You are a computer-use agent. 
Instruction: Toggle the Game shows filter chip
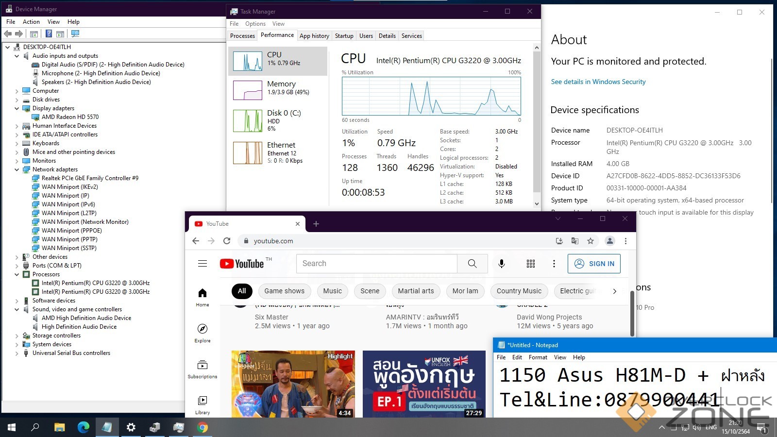(x=284, y=291)
